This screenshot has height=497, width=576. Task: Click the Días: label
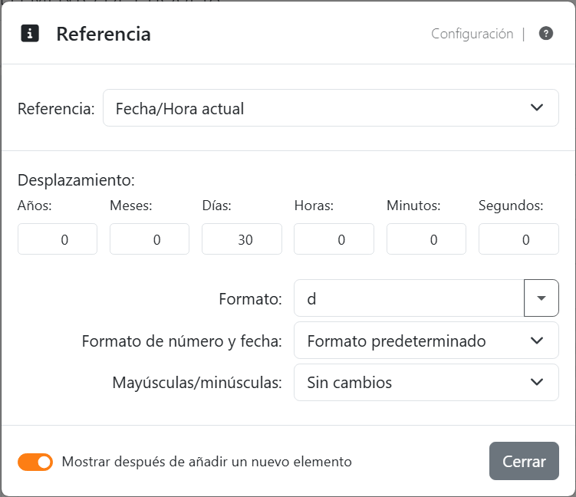(x=217, y=206)
